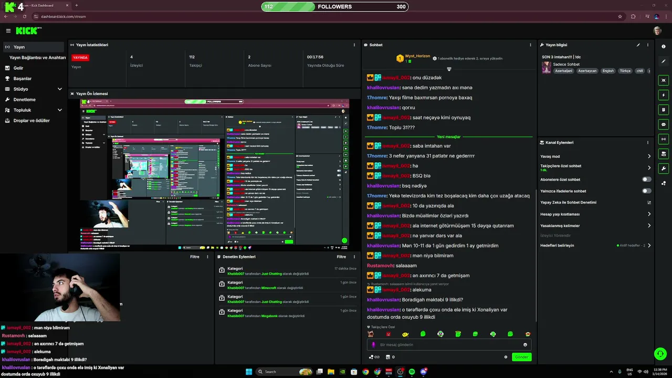This screenshot has height=378, width=672.
Task: Open Denetleme in the sidebar
Action: [34, 99]
